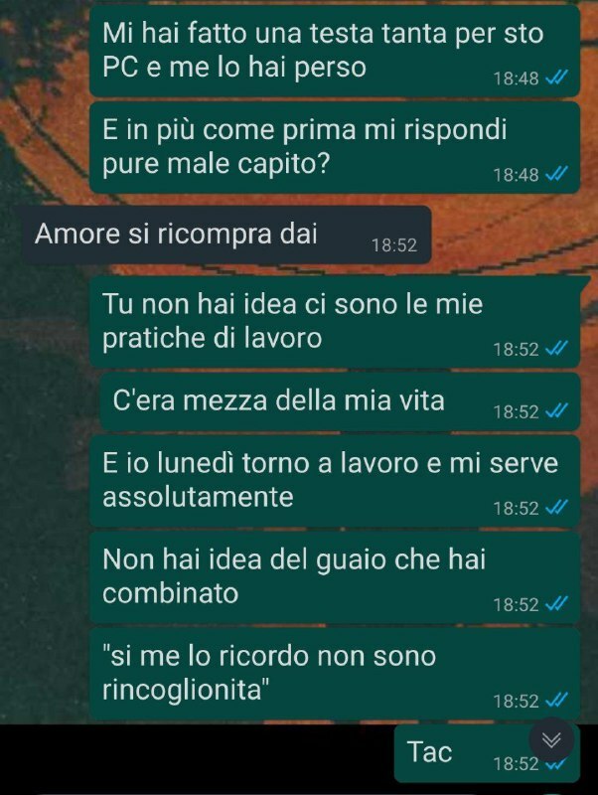Tap the read ticks on the "rincoglionita" message
The height and width of the screenshot is (795, 598).
pyautogui.click(x=556, y=700)
